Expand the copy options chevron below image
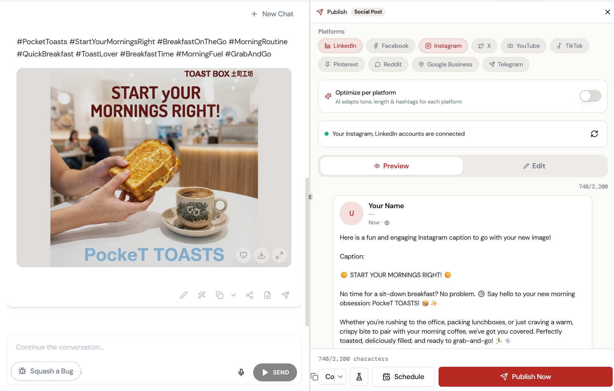Viewport: 614px width, 391px height. (234, 295)
